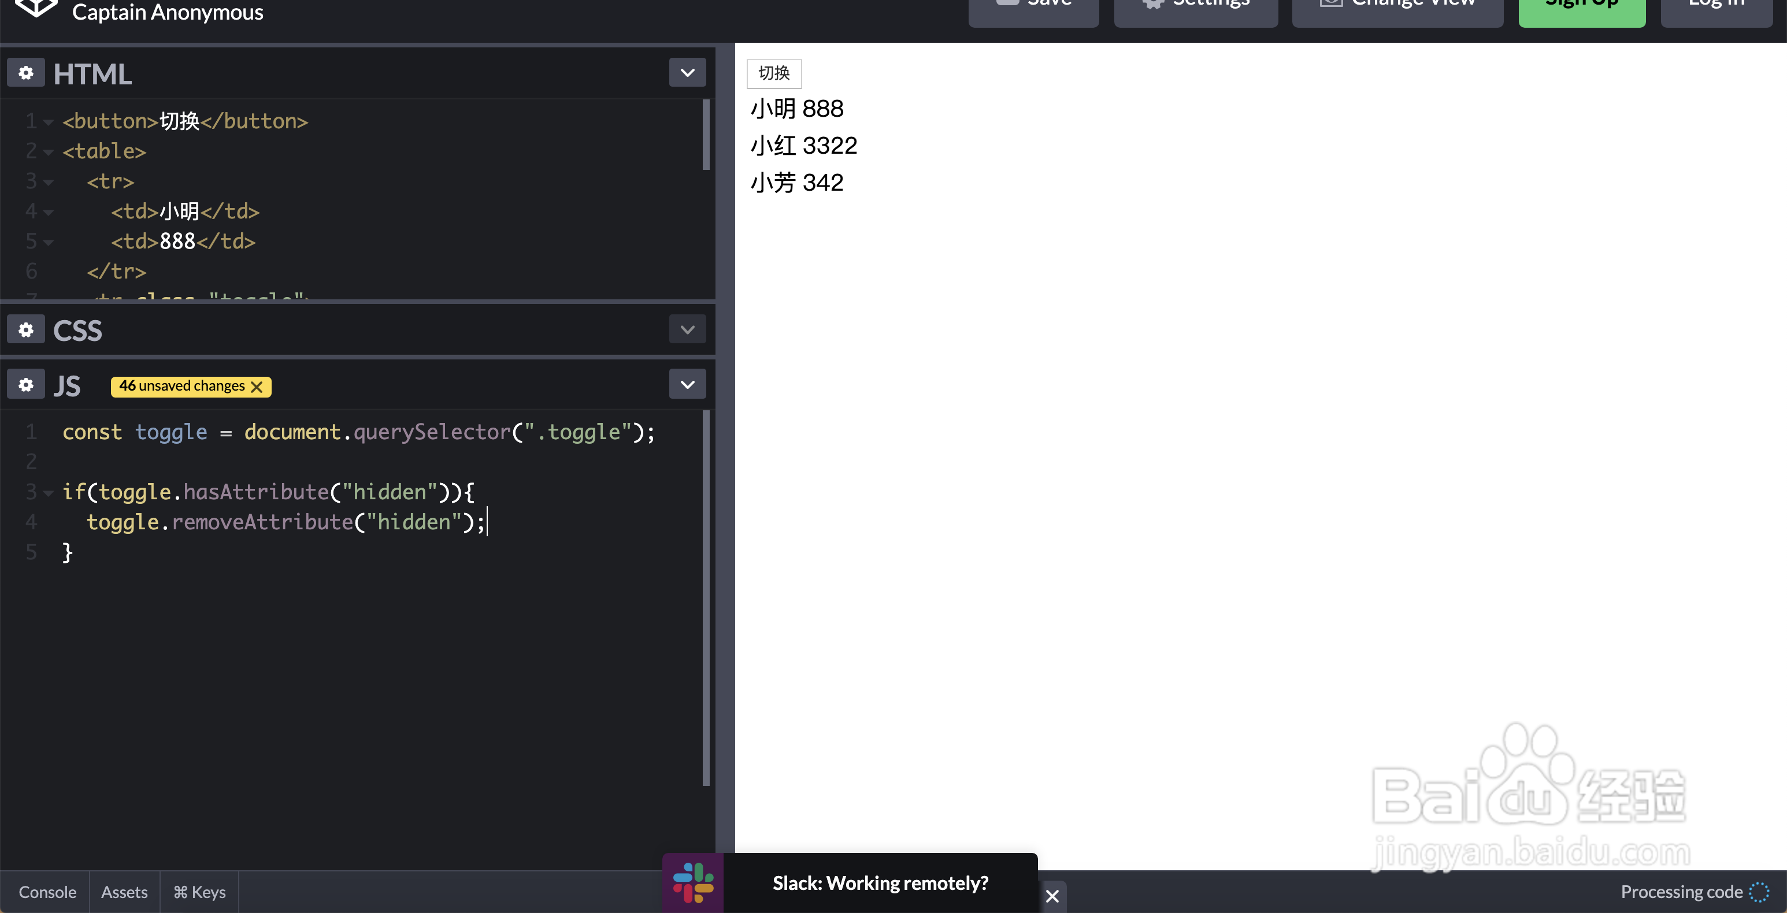The width and height of the screenshot is (1787, 913).
Task: Open CSS panel settings gear
Action: pyautogui.click(x=25, y=329)
